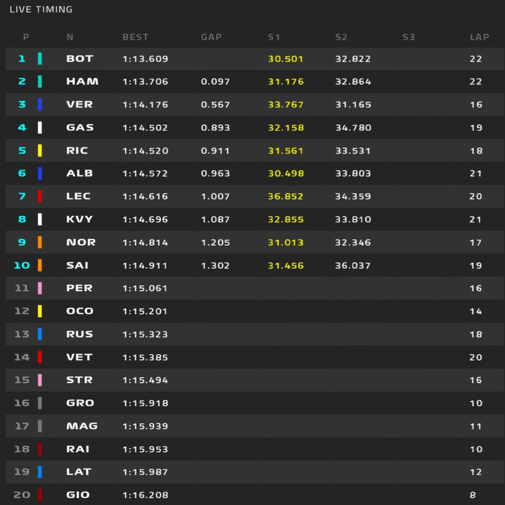Image resolution: width=505 pixels, height=505 pixels.
Task: Click best time 1:15.987
Action: pos(145,472)
